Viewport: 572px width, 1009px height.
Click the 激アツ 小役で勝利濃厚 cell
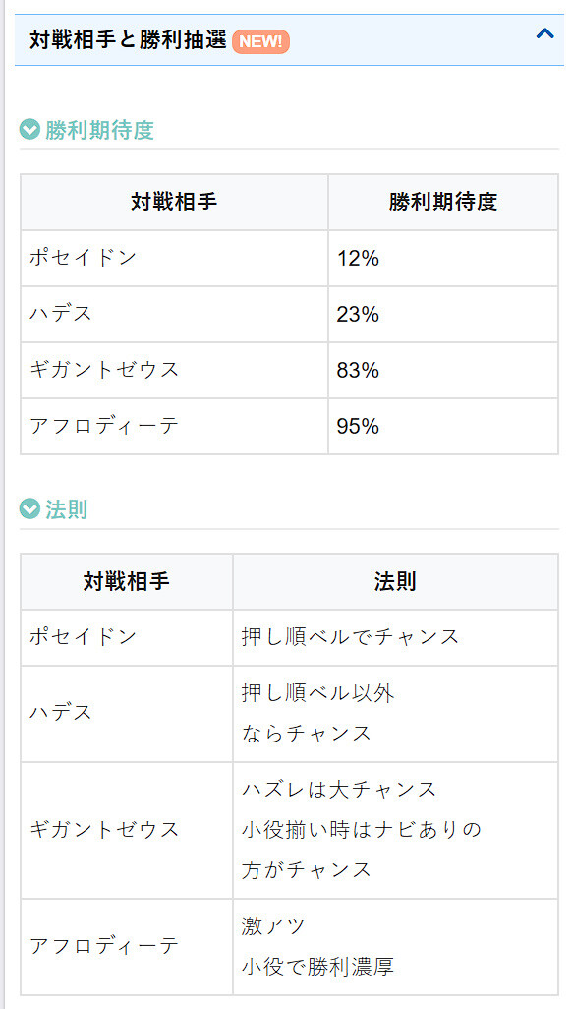tap(395, 947)
